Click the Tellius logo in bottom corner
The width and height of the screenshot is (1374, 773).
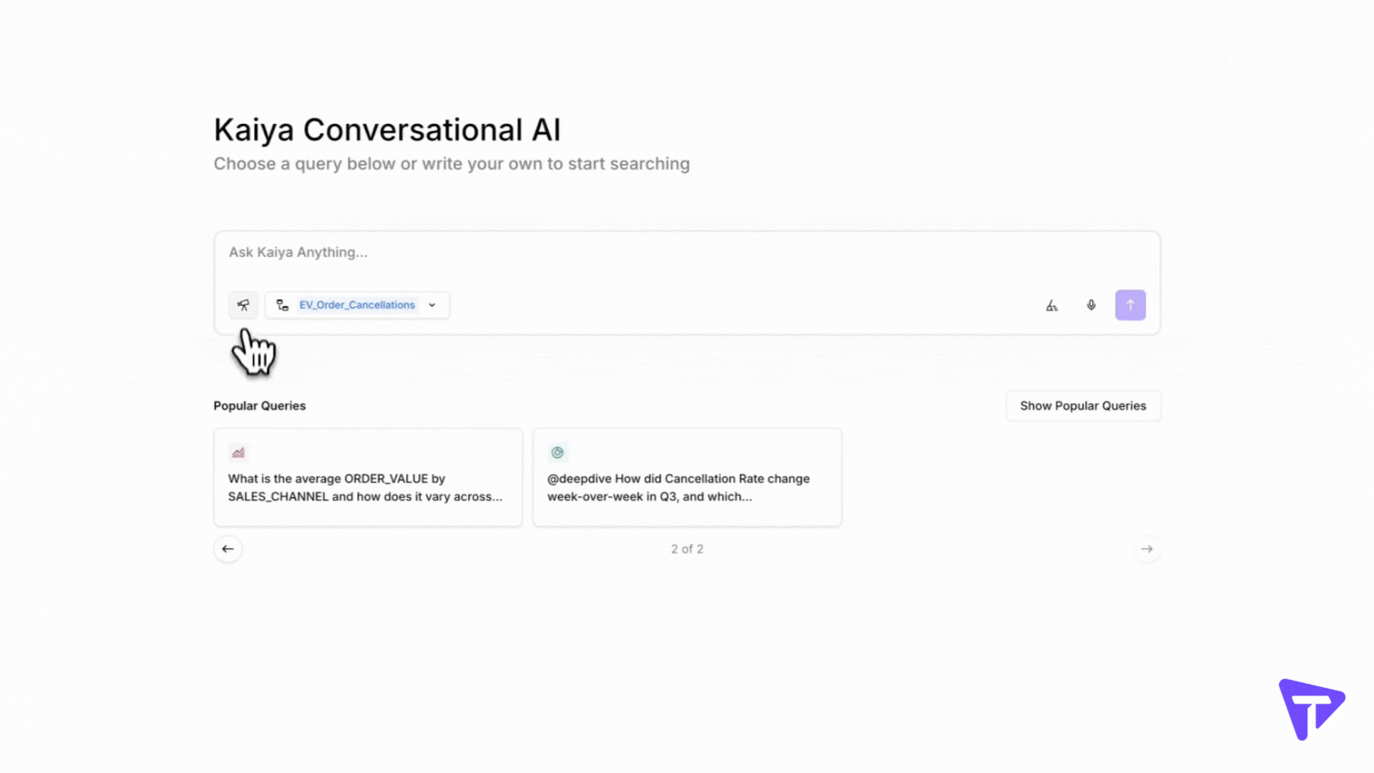click(x=1311, y=709)
